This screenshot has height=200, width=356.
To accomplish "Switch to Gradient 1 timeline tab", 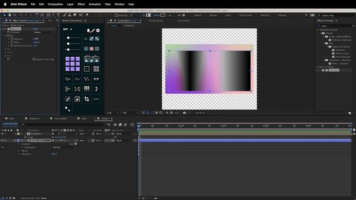I will click(x=34, y=118).
